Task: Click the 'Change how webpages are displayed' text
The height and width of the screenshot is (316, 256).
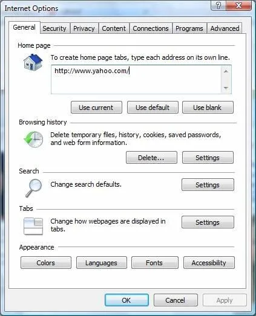Action: 108,225
